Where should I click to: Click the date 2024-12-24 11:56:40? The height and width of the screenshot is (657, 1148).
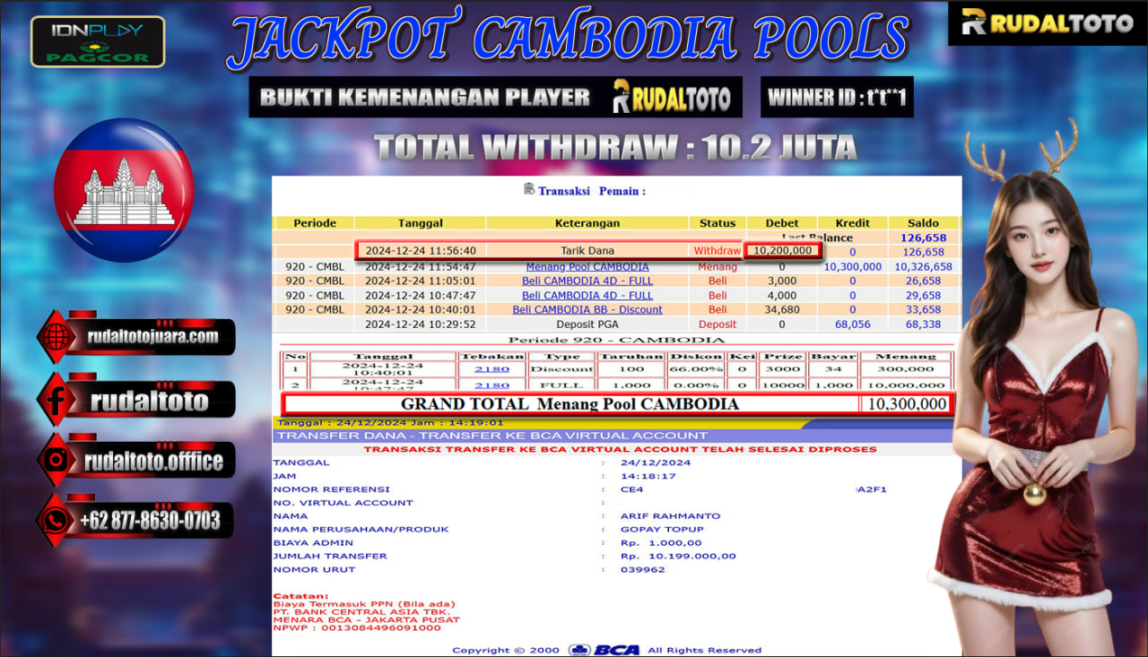pyautogui.click(x=420, y=251)
